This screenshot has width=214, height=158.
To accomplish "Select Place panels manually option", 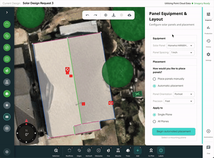I will [x=155, y=79].
